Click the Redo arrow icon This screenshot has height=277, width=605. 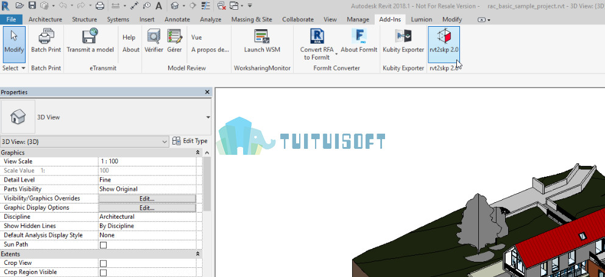pyautogui.click(x=81, y=5)
